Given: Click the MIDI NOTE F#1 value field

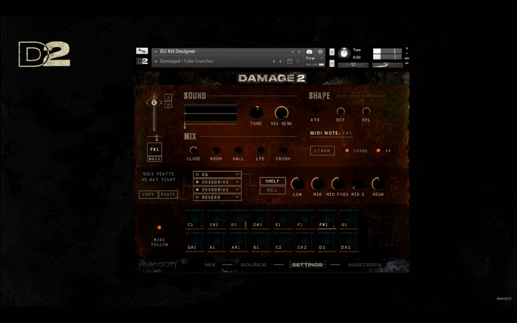Looking at the screenshot, I should pyautogui.click(x=347, y=133).
